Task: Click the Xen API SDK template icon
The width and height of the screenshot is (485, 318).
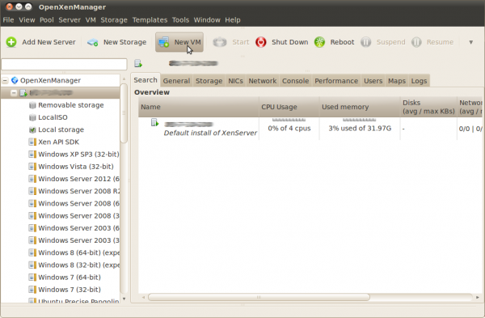Action: pos(32,142)
